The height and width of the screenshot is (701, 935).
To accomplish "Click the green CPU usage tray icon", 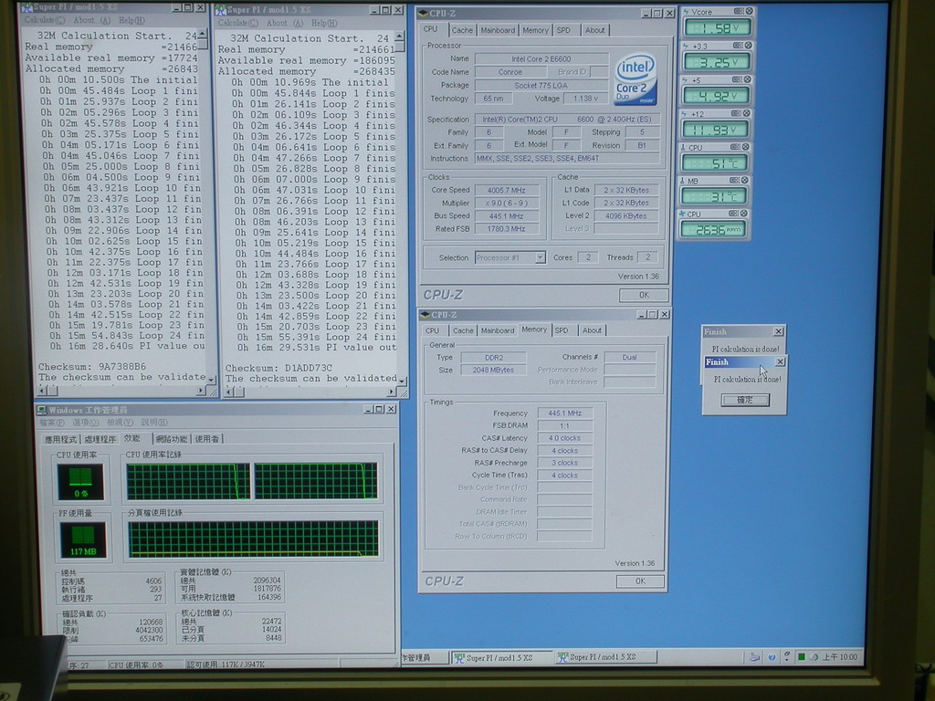I will click(x=802, y=657).
